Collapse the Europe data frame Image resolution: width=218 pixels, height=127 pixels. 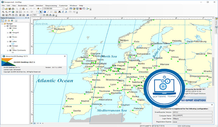[2, 24]
